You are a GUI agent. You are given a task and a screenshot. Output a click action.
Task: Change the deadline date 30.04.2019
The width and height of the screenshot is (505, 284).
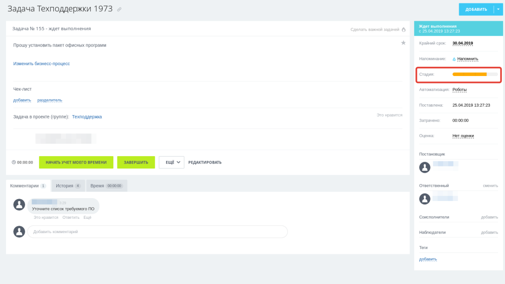click(x=463, y=43)
